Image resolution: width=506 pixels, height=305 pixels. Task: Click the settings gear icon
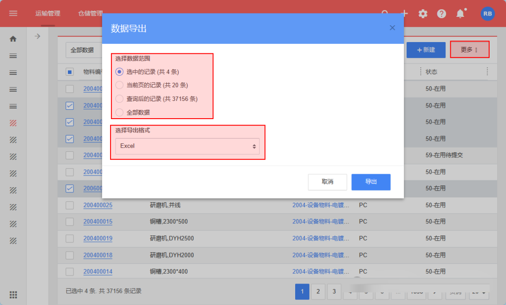click(x=423, y=14)
